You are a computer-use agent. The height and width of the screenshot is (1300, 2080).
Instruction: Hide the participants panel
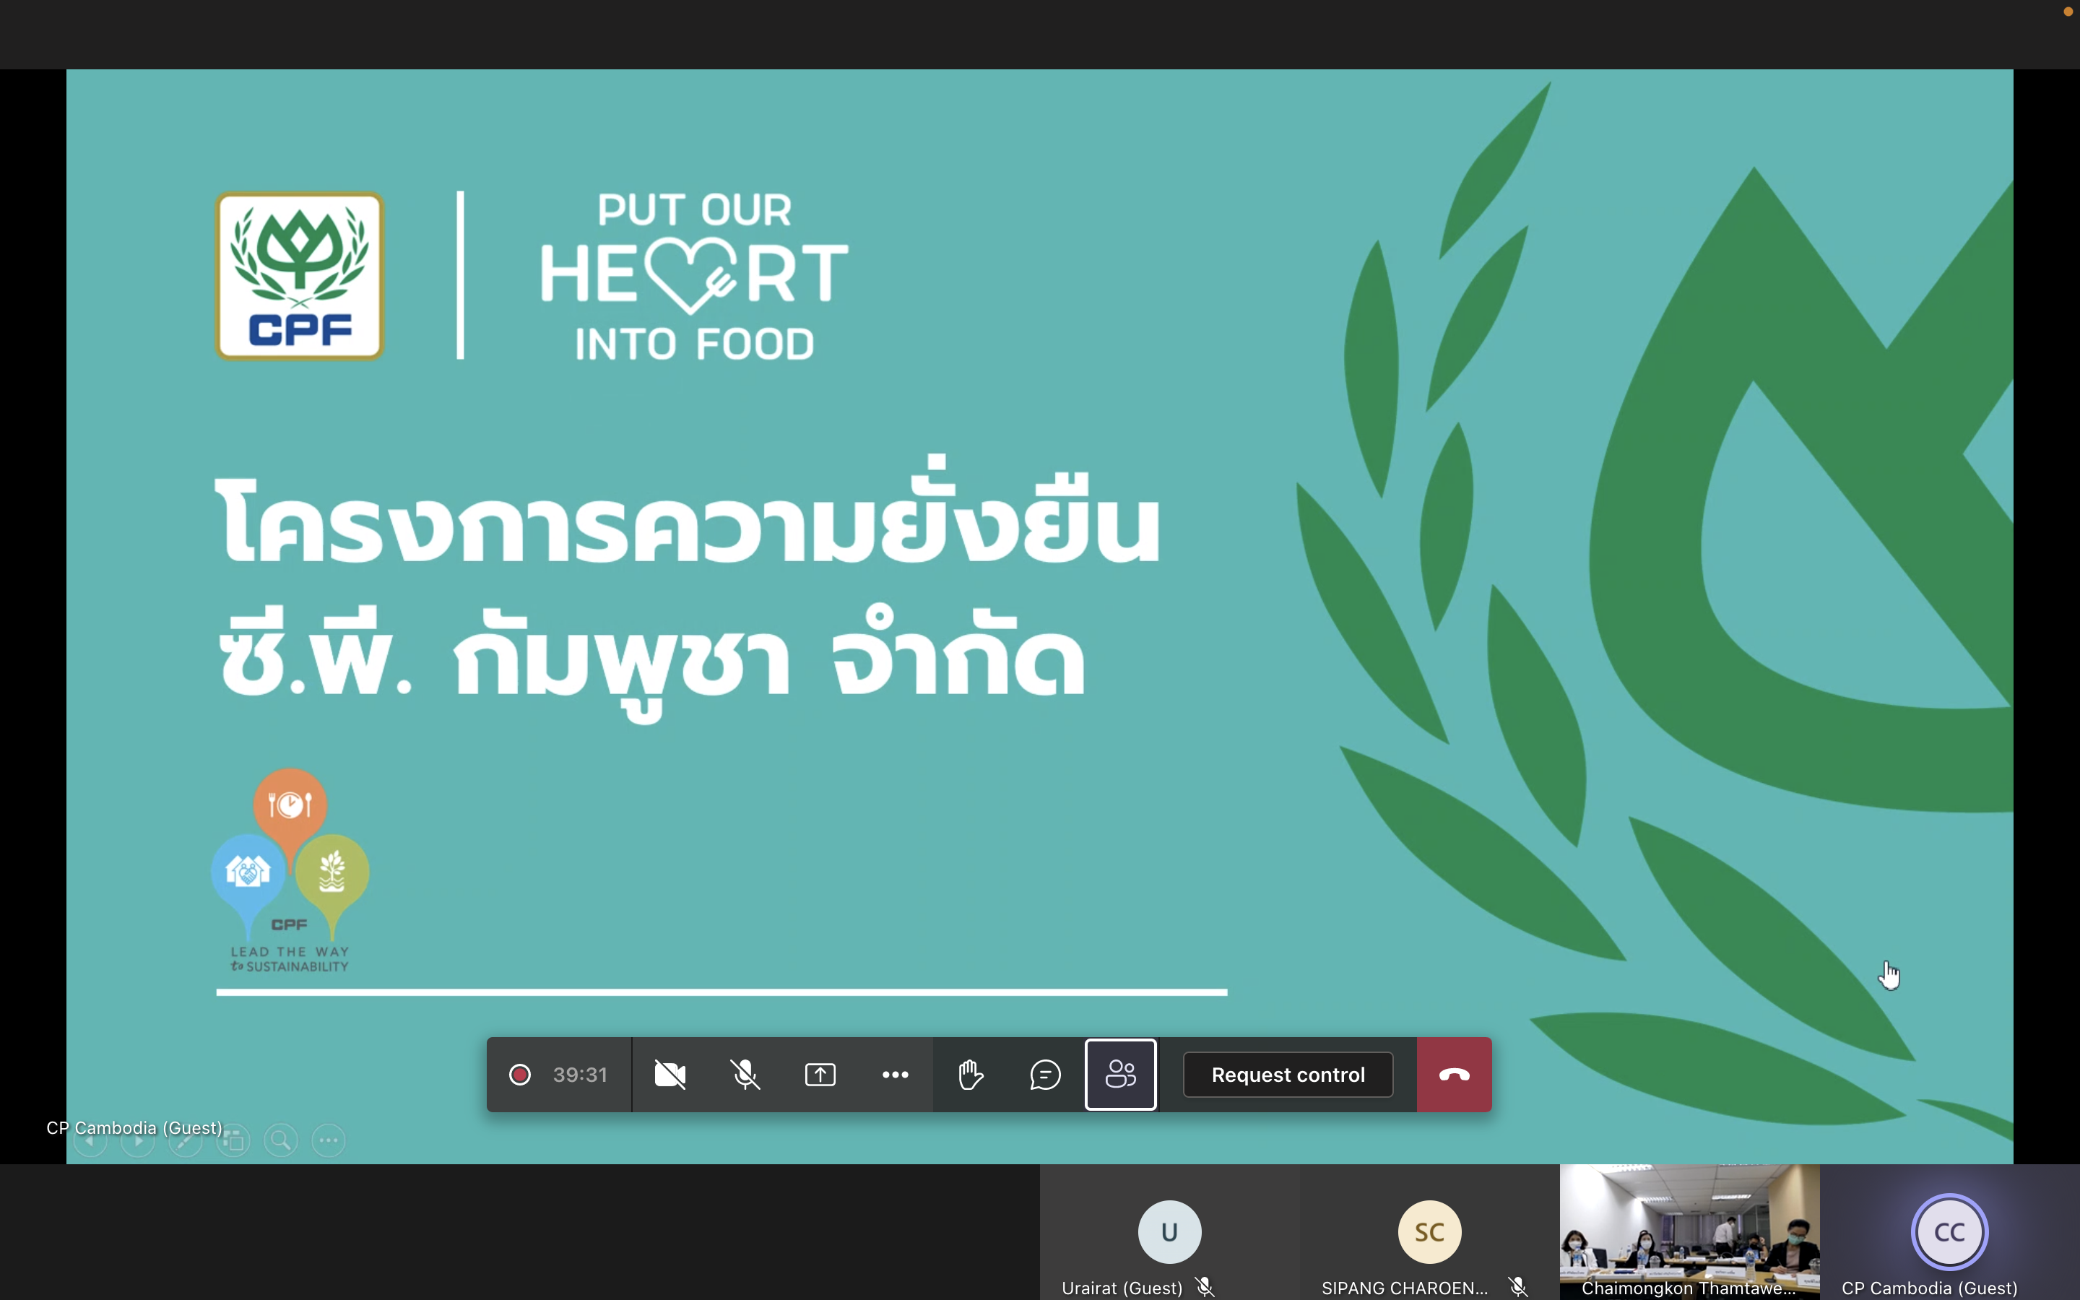(1120, 1075)
